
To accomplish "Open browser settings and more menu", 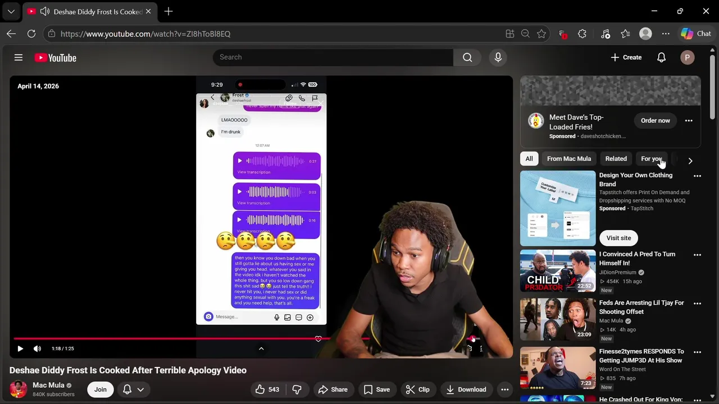I will click(x=666, y=34).
